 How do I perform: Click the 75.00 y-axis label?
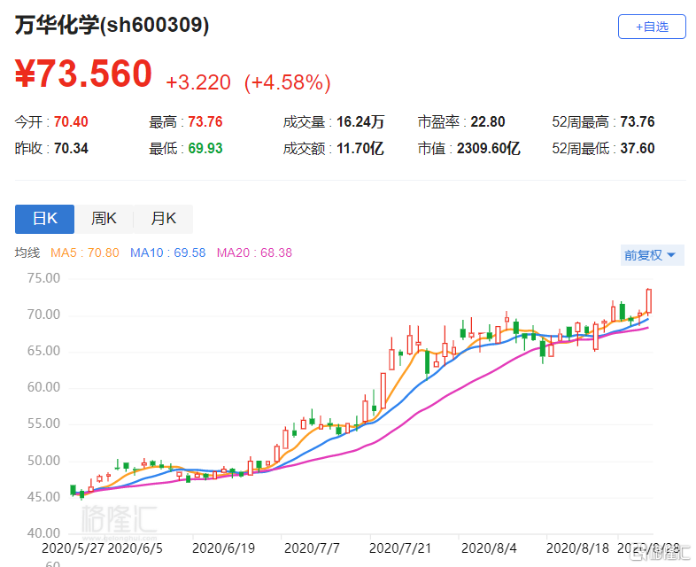(x=43, y=278)
